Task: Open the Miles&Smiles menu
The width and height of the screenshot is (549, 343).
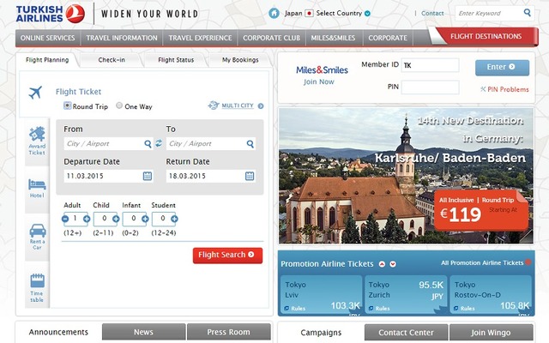Action: point(334,38)
